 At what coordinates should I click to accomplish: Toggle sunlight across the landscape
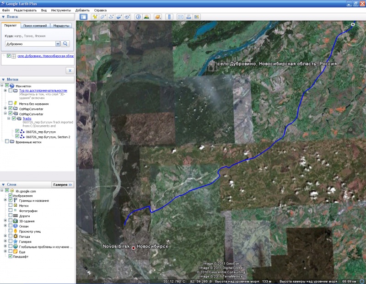pos(146,17)
